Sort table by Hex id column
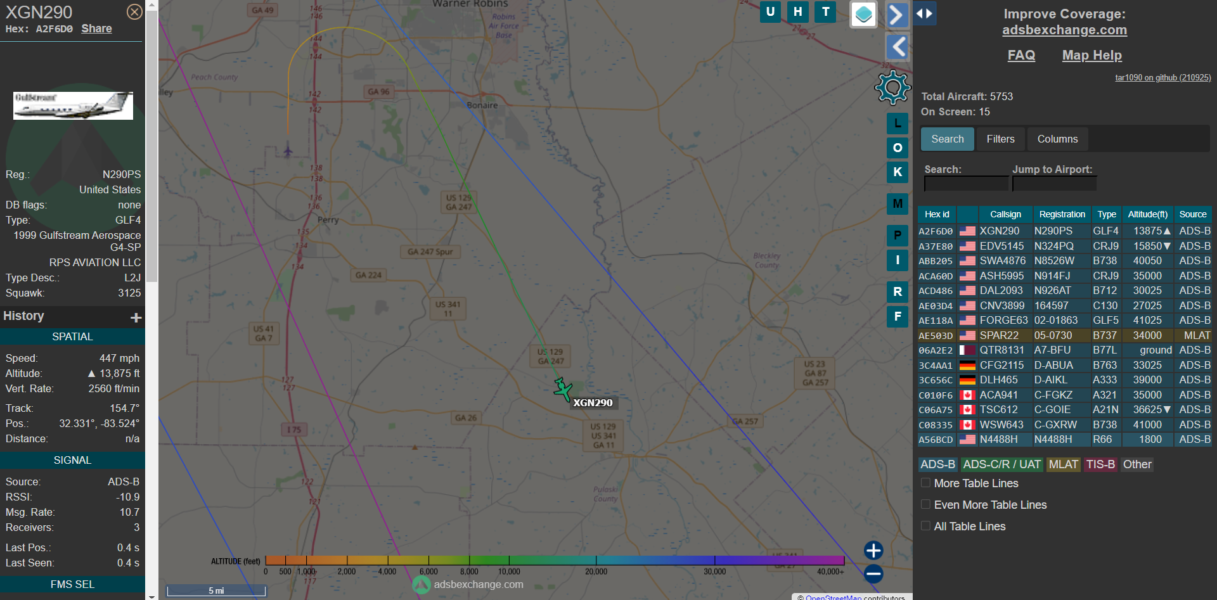Screen dimensions: 1217x600 coord(936,214)
